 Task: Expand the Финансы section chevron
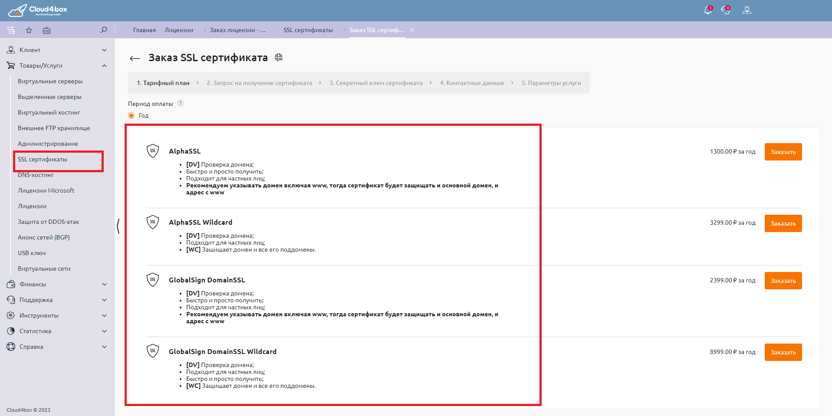tap(104, 284)
